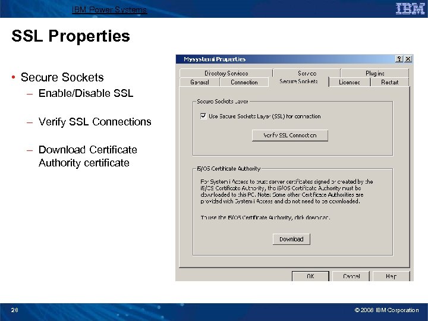This screenshot has width=428, height=321.
Task: Switch to the Service tab
Action: 307,73
